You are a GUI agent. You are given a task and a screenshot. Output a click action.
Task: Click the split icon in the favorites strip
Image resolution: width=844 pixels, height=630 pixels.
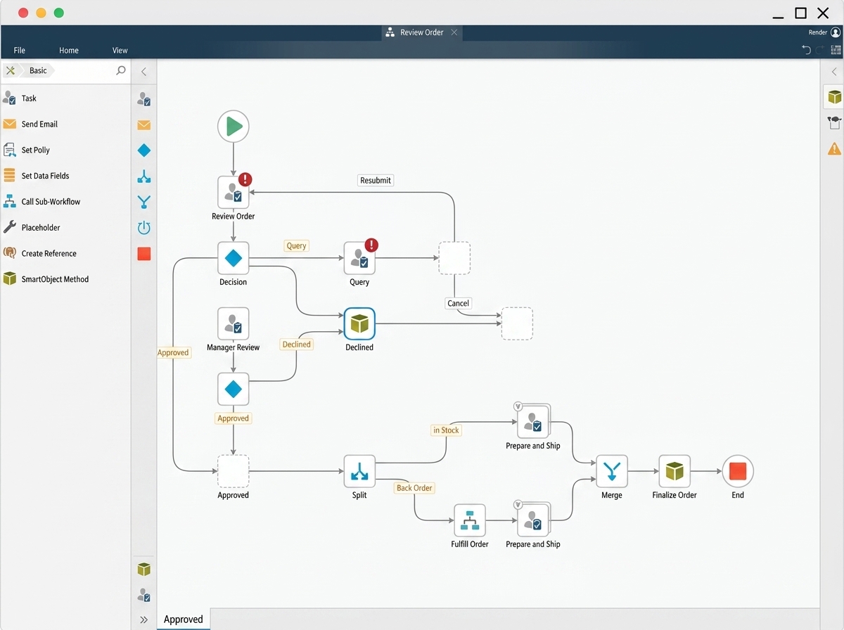click(144, 176)
